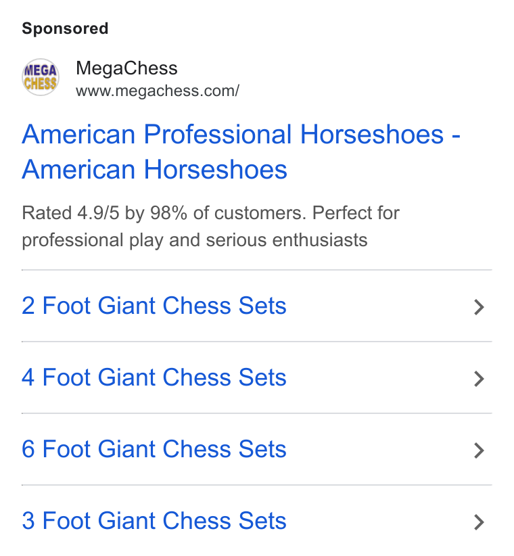Visit the www.megachess.com/ URL

[158, 91]
